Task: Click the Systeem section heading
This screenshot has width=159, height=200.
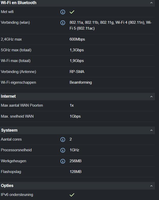Action: (x=9, y=130)
